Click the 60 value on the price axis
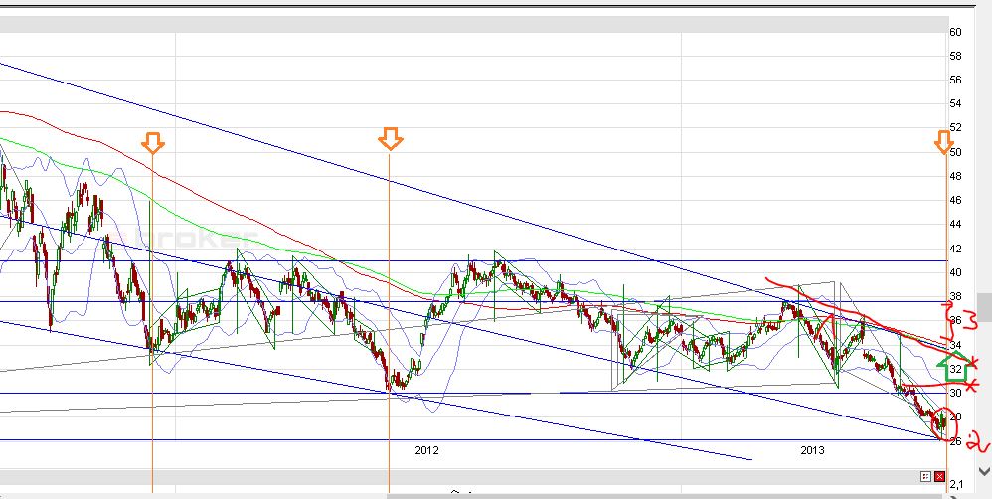This screenshot has height=499, width=992. pyautogui.click(x=955, y=32)
